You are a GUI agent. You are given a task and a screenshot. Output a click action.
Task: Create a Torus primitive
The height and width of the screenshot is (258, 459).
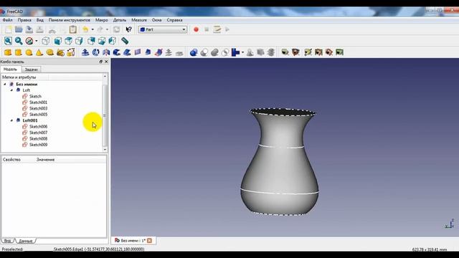49,52
